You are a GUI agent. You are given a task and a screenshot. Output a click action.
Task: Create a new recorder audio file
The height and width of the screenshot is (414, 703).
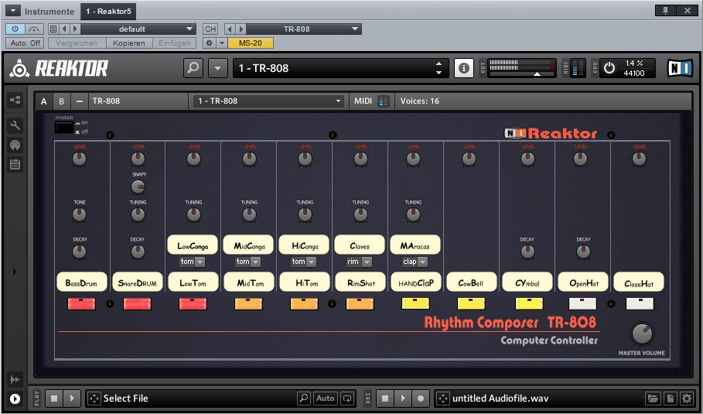point(671,399)
